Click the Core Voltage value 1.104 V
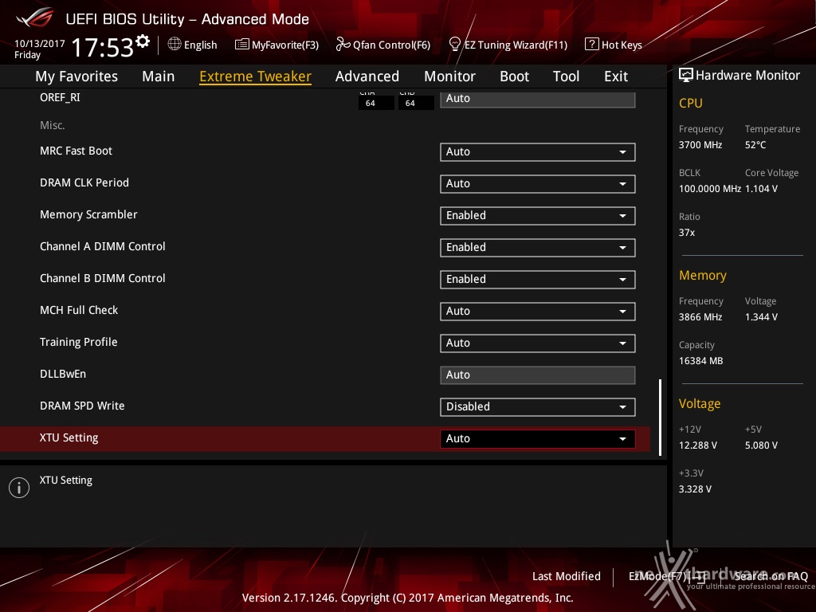Viewport: 816px width, 612px height. (761, 189)
